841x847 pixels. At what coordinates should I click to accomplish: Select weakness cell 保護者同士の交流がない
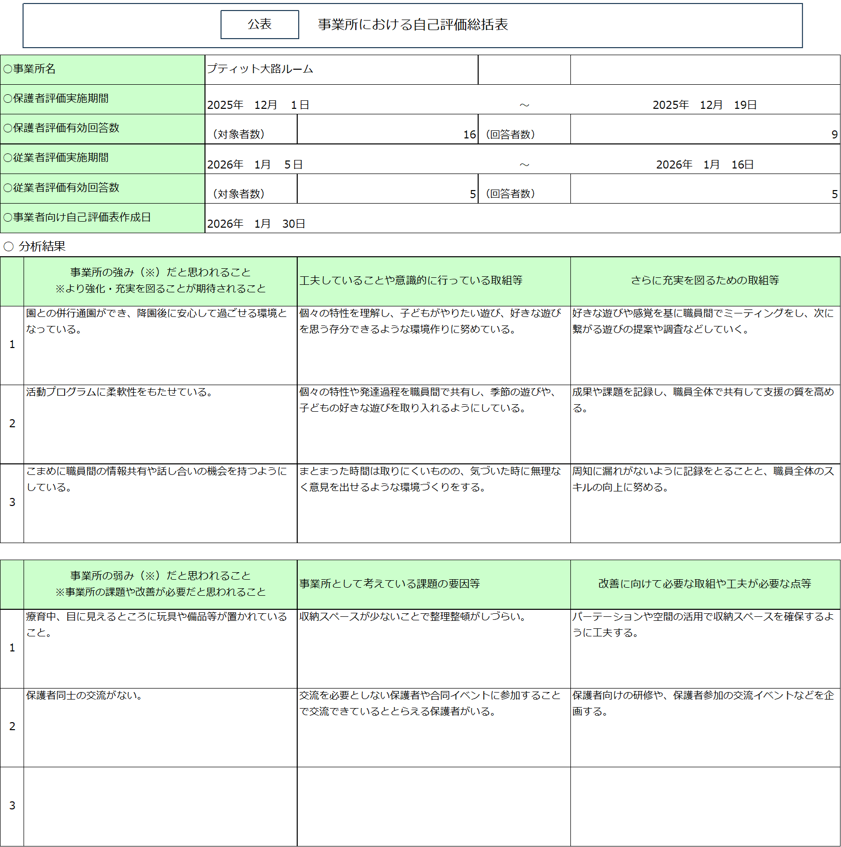(160, 727)
